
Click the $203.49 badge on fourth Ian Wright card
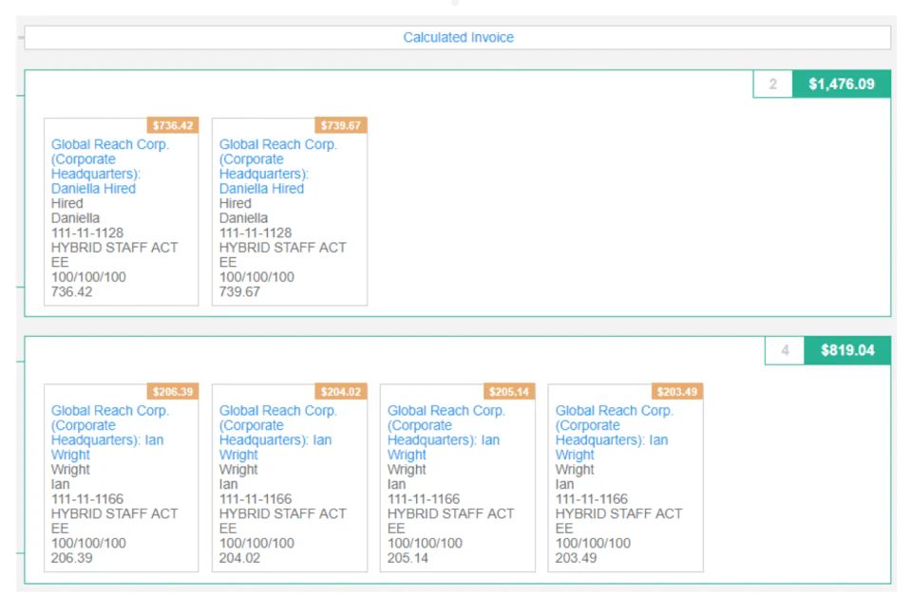click(x=678, y=391)
